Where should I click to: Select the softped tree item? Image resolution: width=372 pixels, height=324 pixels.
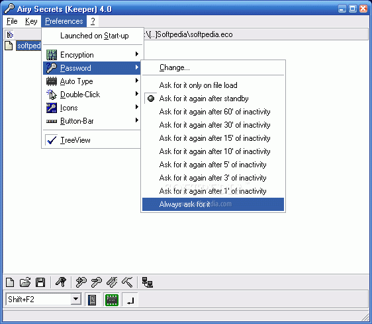28,46
